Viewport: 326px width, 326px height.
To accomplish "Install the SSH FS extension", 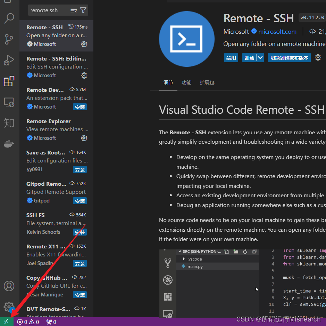I will coord(80,232).
